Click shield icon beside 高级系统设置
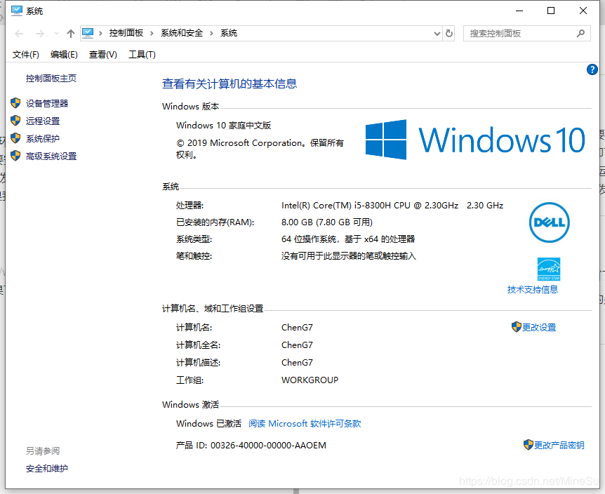The height and width of the screenshot is (494, 605). [x=15, y=156]
